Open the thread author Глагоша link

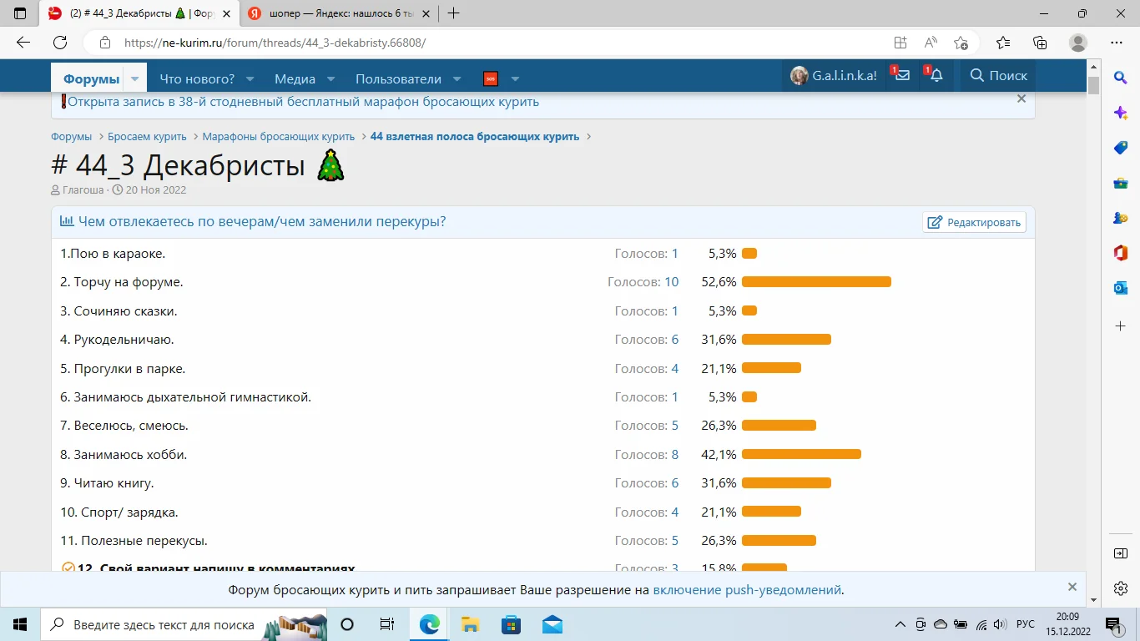83,189
